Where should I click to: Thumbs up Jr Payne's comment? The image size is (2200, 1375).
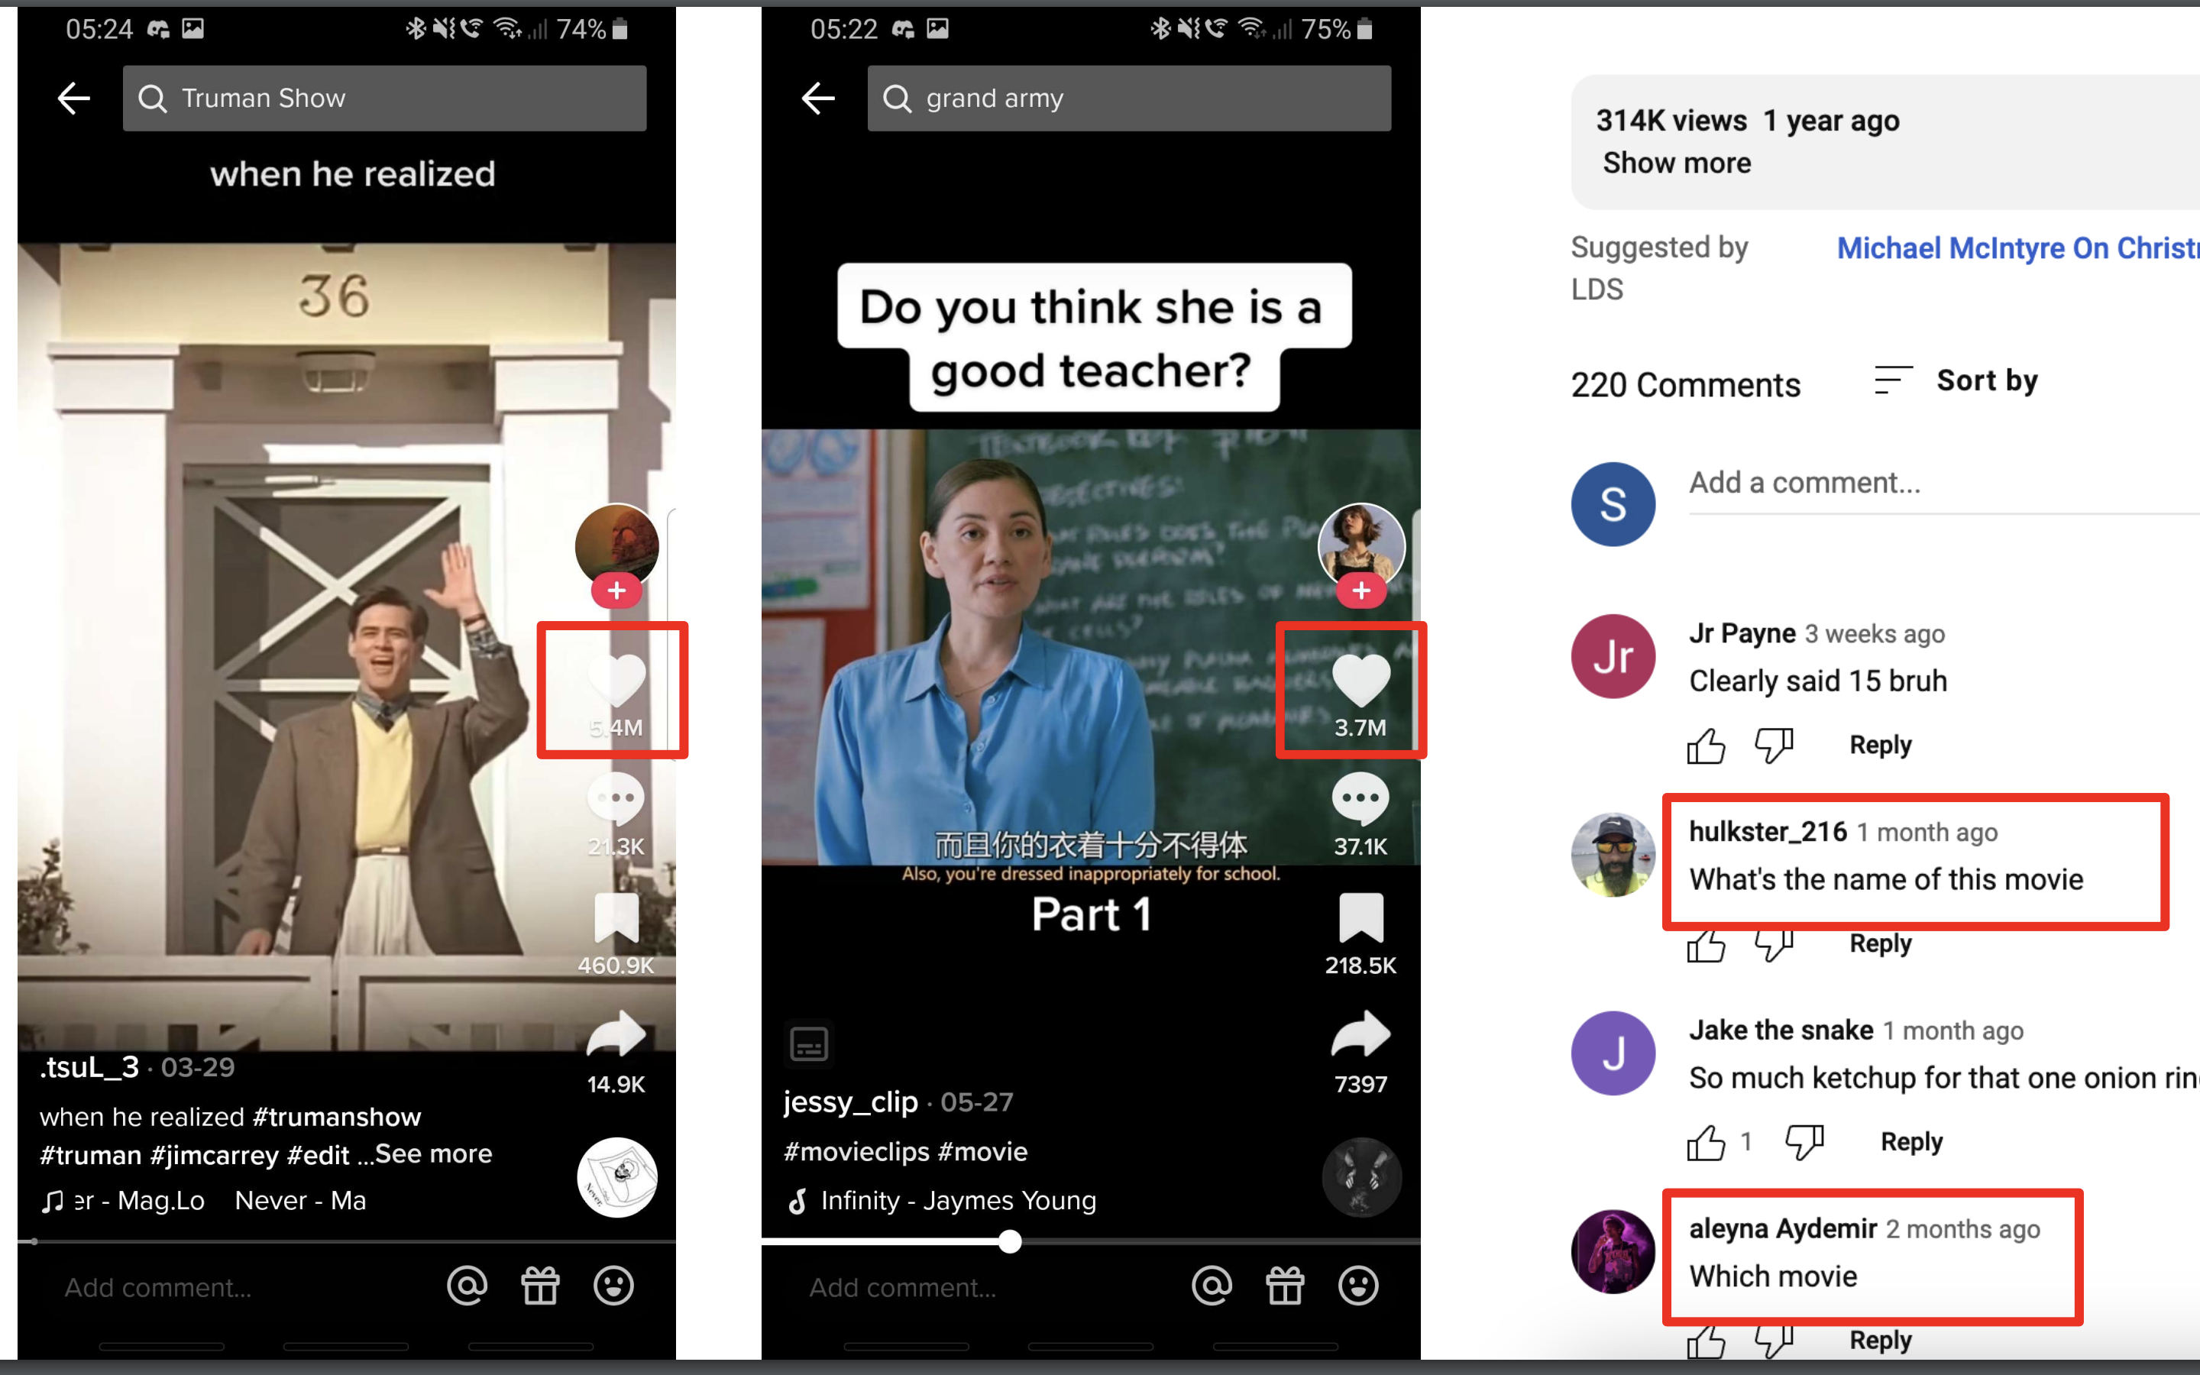click(1706, 746)
